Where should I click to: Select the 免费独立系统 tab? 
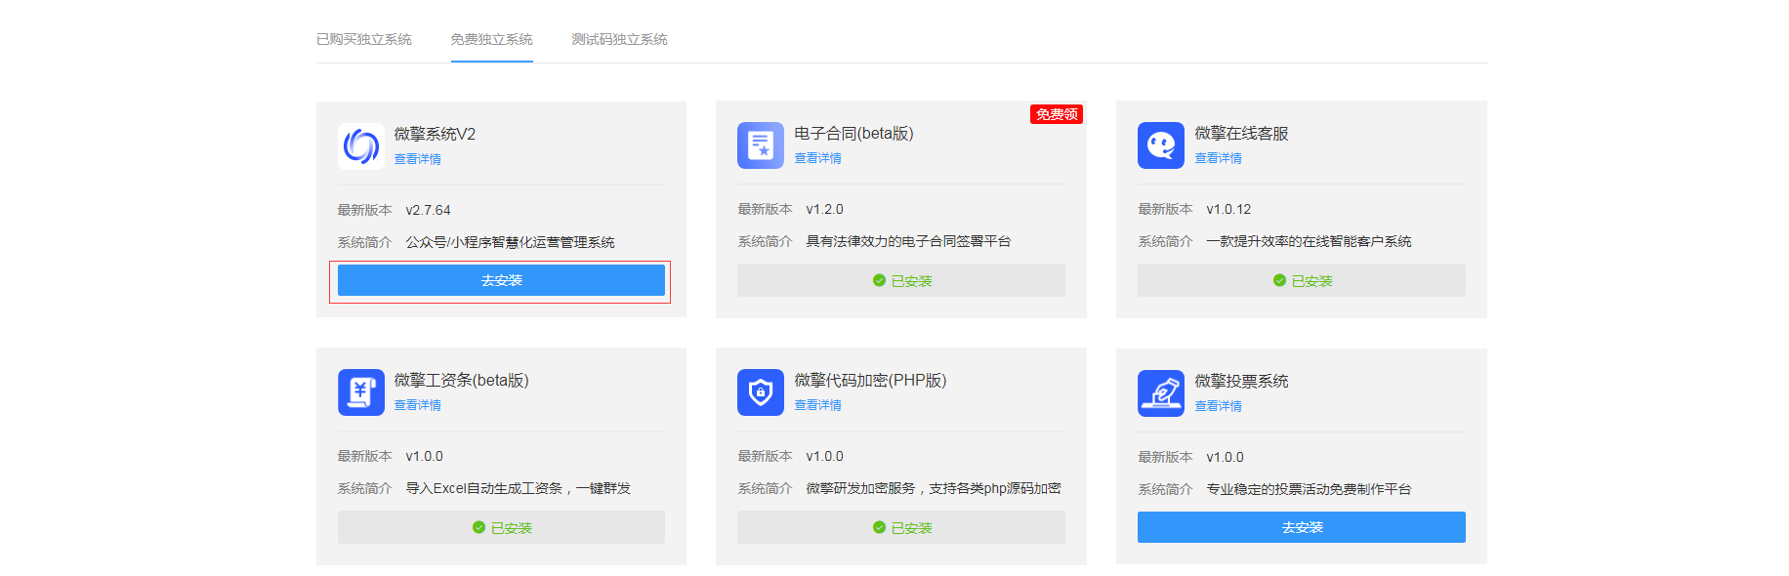tap(492, 39)
